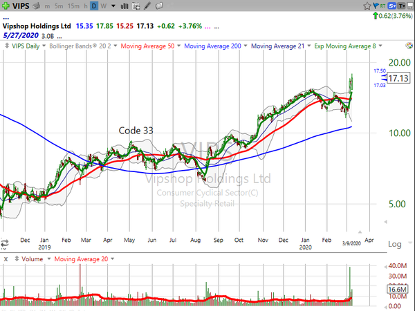415x311 pixels.
Task: Click the magenta ellipsis after +3.76%
Action: pos(207,27)
